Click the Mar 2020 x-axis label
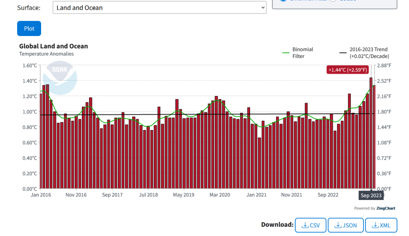This screenshot has width=409, height=236. click(220, 195)
